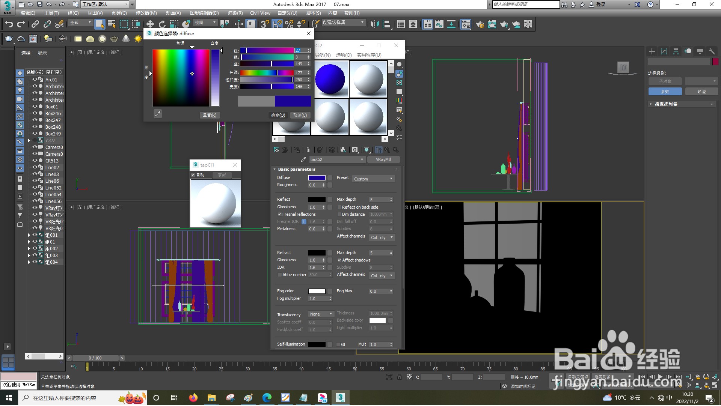Toggle the taoCi1 preview auto-update checkbox
This screenshot has height=406, width=721.
(193, 175)
